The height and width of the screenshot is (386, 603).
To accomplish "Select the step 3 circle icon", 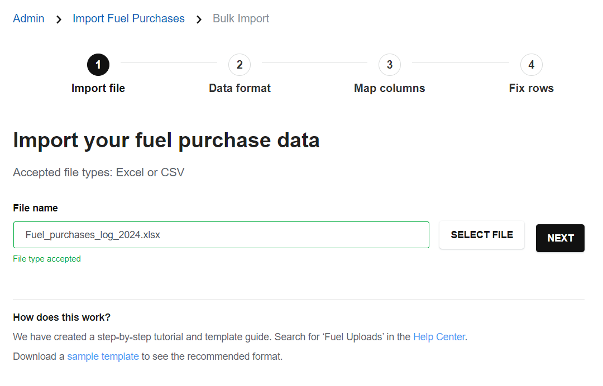I will pyautogui.click(x=390, y=65).
